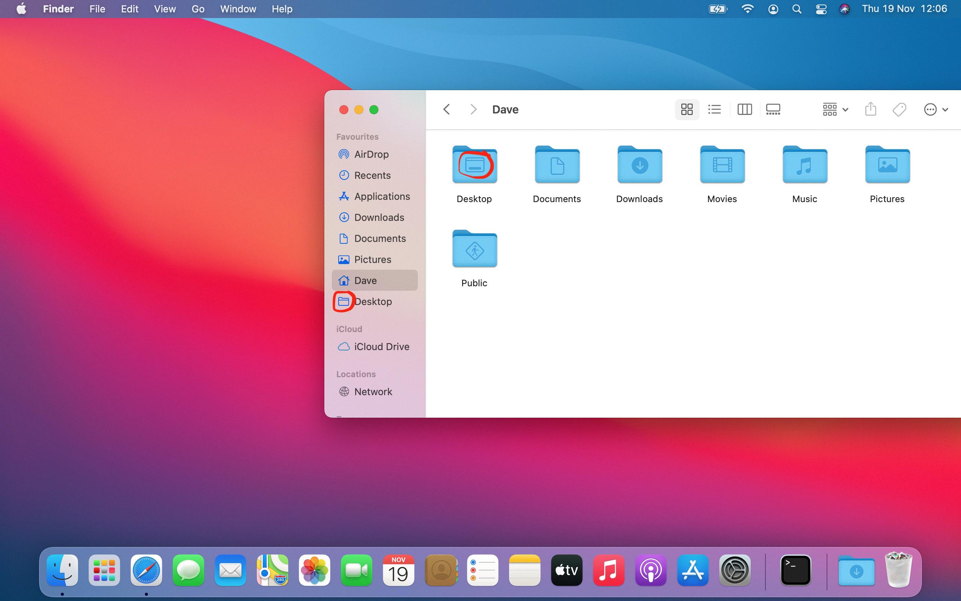961x601 pixels.
Task: Open the Apple menu
Action: click(x=21, y=9)
